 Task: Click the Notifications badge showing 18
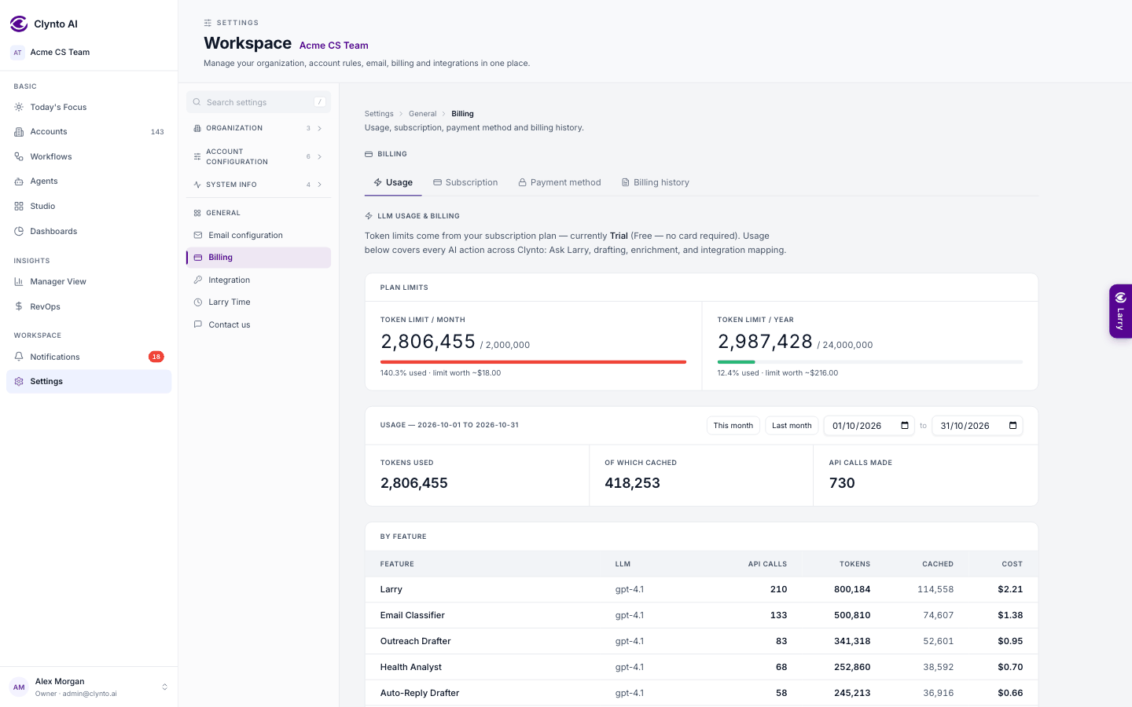point(156,357)
